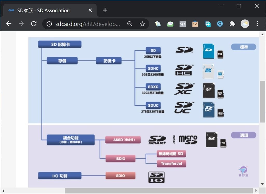
Task: Click the 2TB至128TB容量 caption text
Action: point(153,112)
